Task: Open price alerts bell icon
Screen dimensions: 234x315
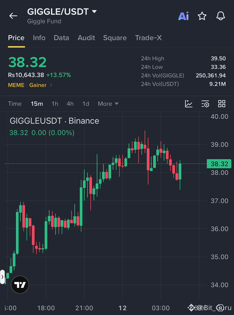Action: coord(220,16)
